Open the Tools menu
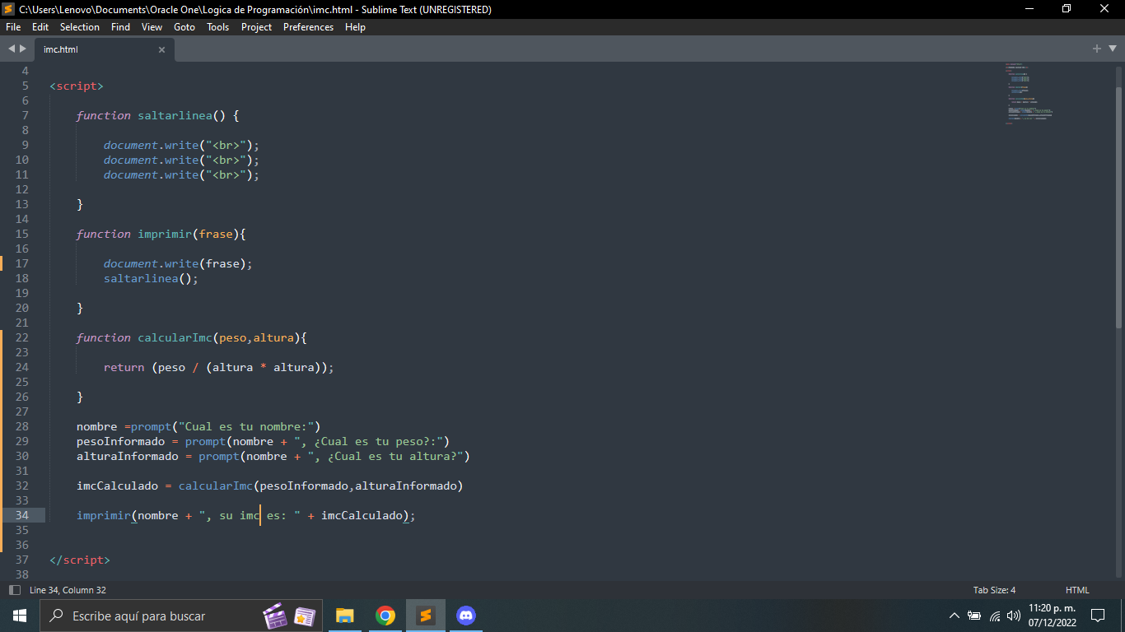This screenshot has height=632, width=1125. (x=218, y=27)
